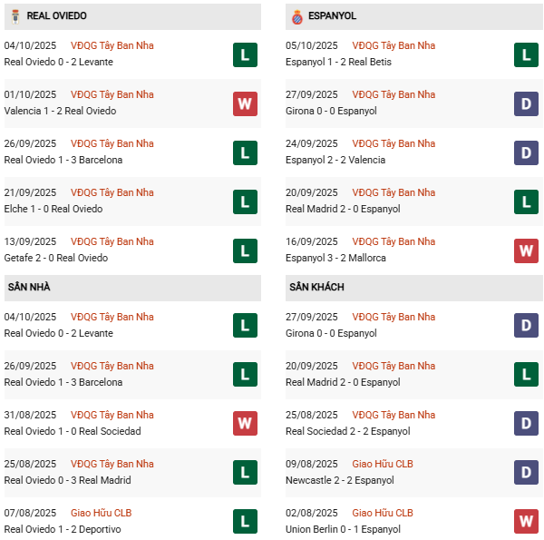Click the Real Oviedo club crest icon
Screen dimensions: 544x540
pyautogui.click(x=15, y=16)
